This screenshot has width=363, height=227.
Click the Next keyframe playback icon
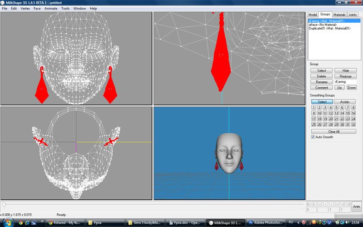(343, 204)
